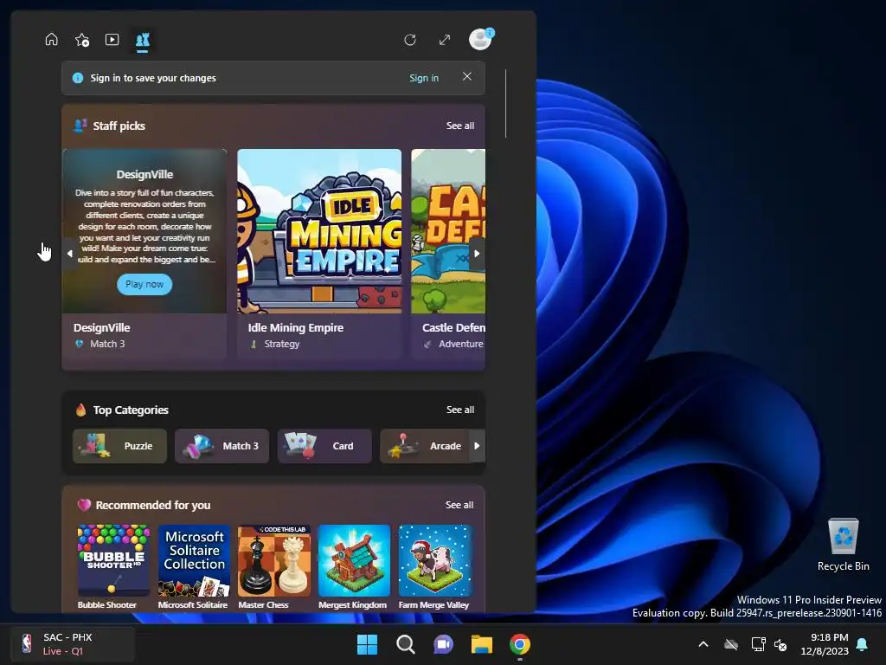
Task: Open the user profile avatar
Action: click(481, 39)
